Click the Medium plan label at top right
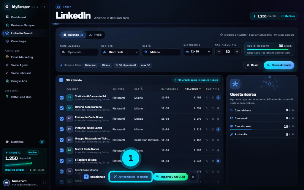Viewport: 304px width, 190px height. [288, 16]
